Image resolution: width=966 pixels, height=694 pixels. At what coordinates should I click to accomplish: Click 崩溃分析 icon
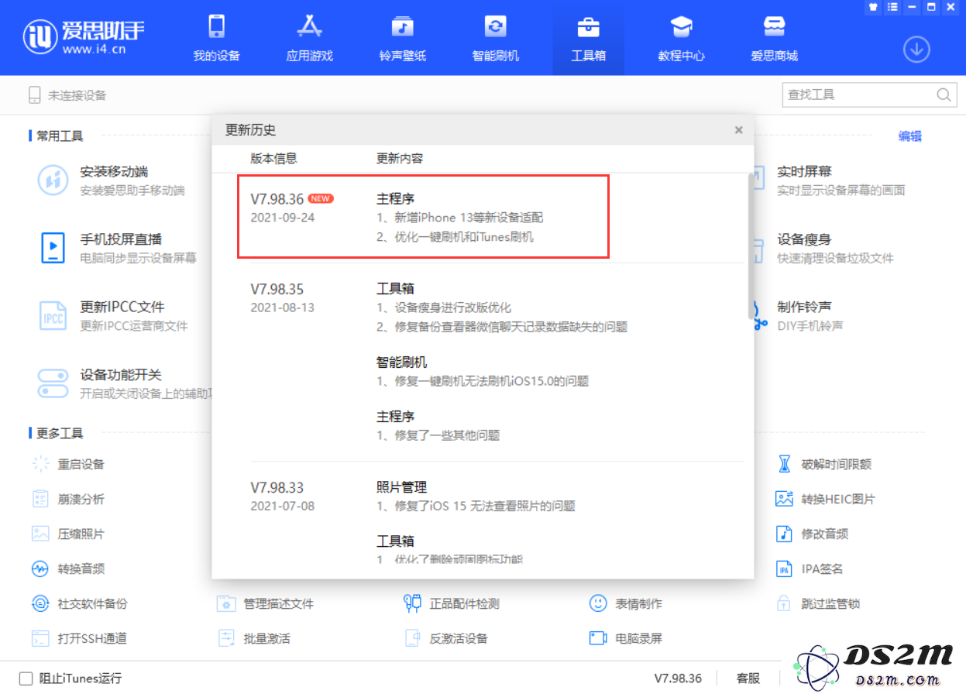[x=40, y=499]
